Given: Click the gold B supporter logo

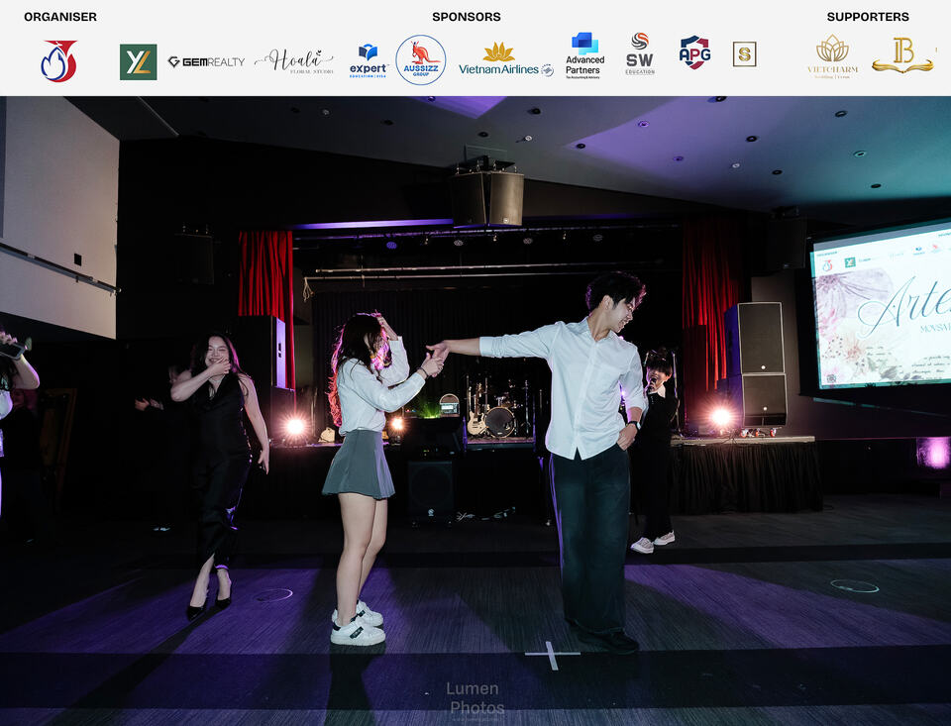Looking at the screenshot, I should tap(902, 55).
